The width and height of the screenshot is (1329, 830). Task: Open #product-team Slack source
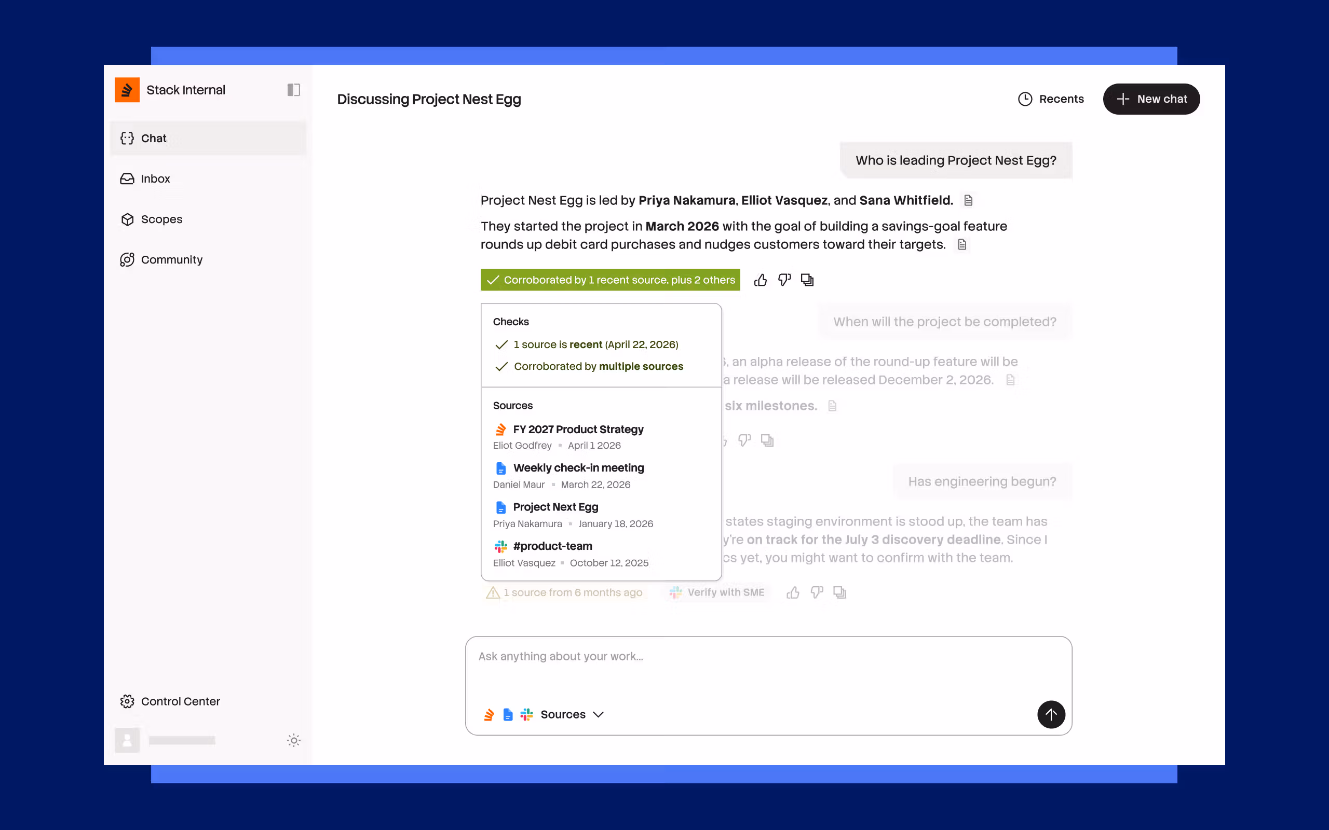pos(552,546)
